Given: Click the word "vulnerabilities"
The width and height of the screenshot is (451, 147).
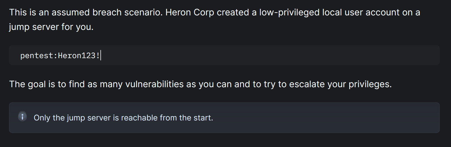Looking at the screenshot, I should [x=154, y=84].
